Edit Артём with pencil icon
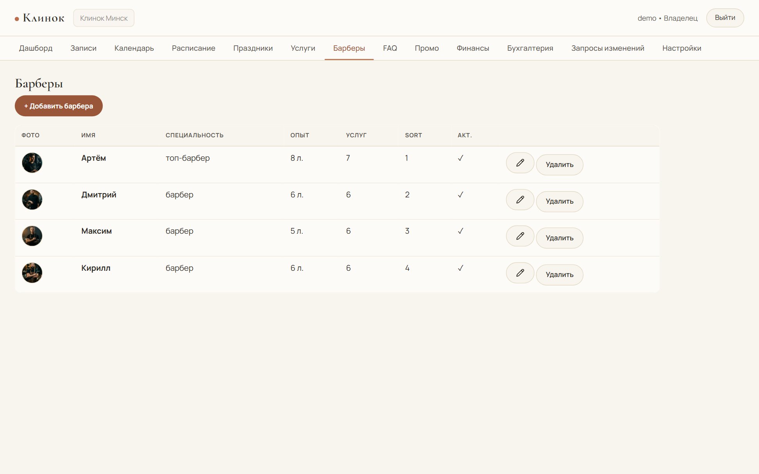 [x=520, y=163]
